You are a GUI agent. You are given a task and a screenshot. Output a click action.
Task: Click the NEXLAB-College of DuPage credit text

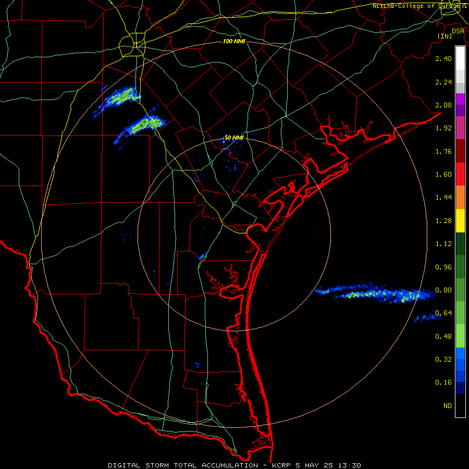pyautogui.click(x=419, y=6)
